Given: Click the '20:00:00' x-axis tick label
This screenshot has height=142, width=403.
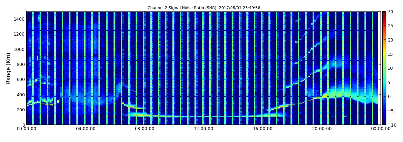Looking at the screenshot, I should click(x=322, y=129).
